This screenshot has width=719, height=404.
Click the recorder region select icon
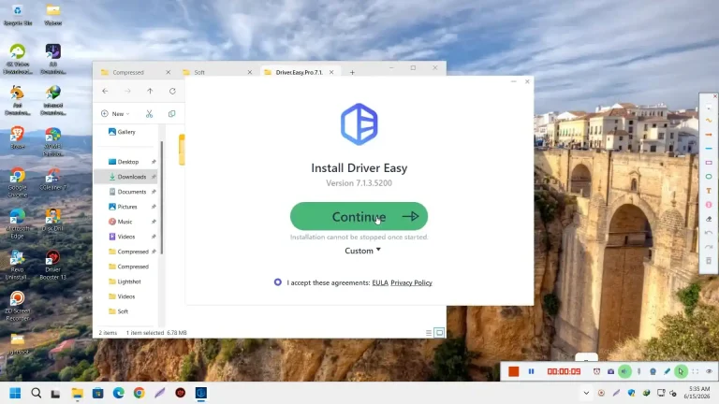[696, 371]
